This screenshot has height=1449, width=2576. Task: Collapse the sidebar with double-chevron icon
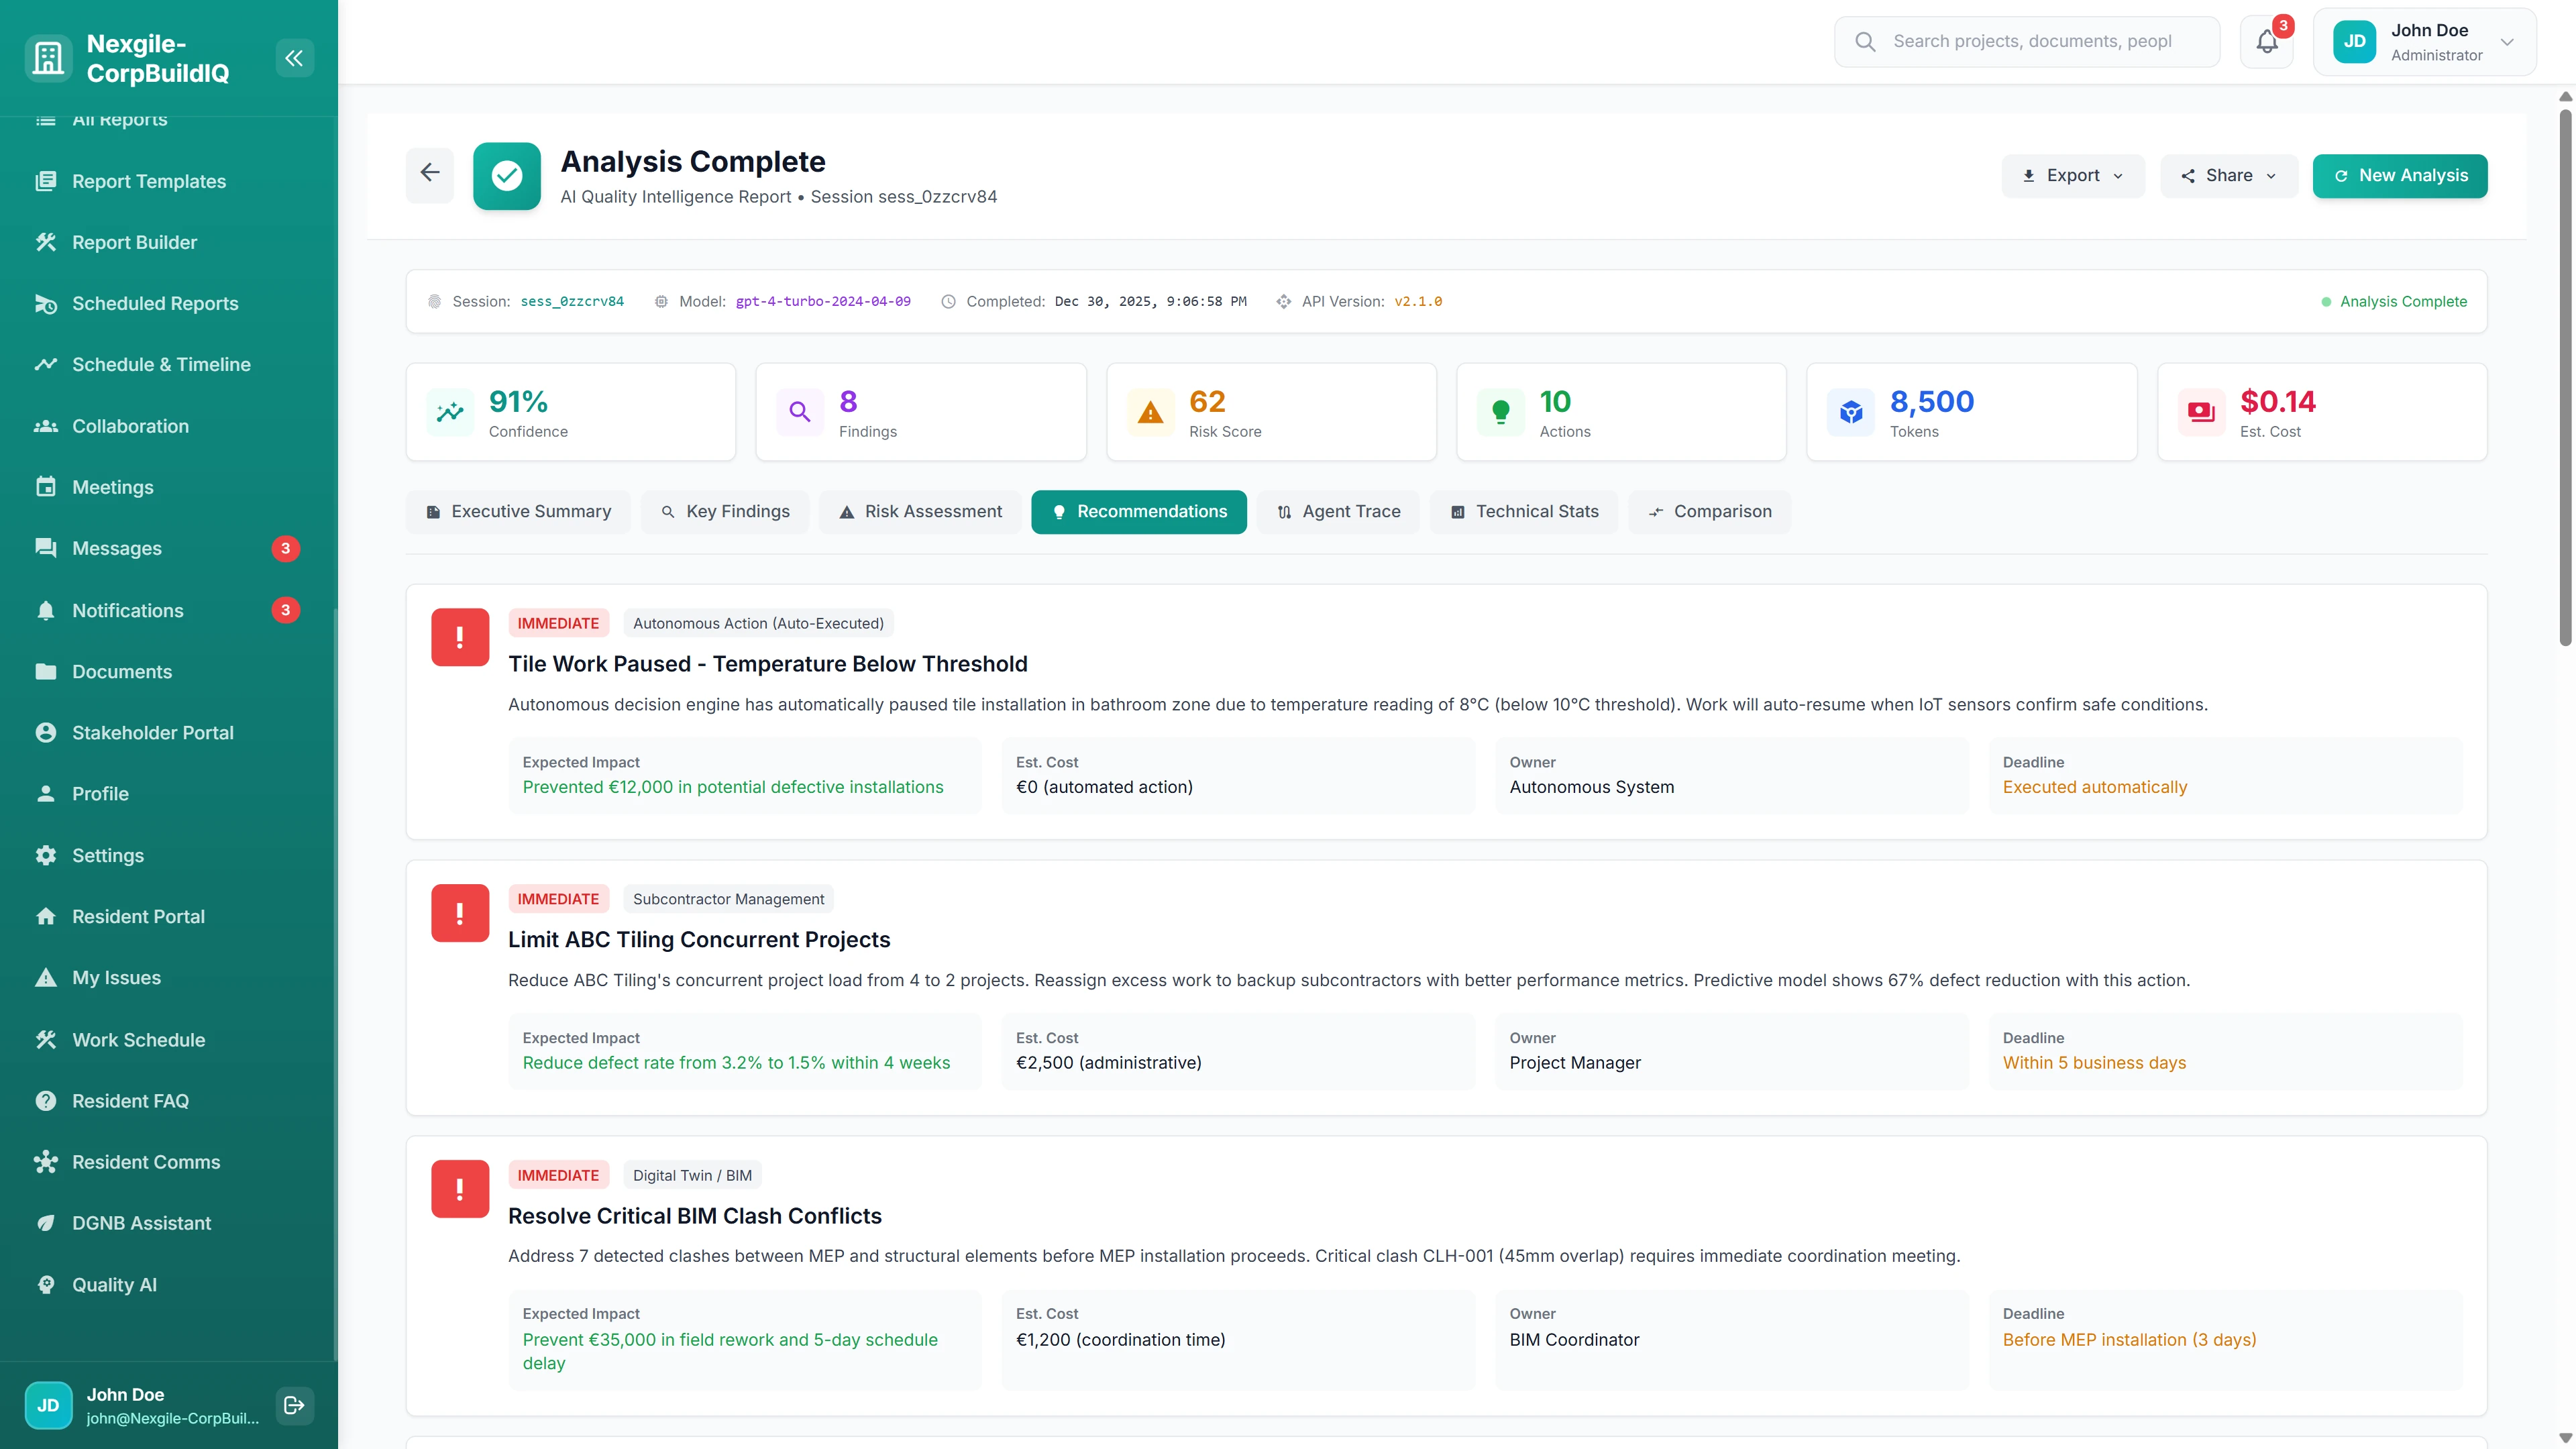(294, 58)
